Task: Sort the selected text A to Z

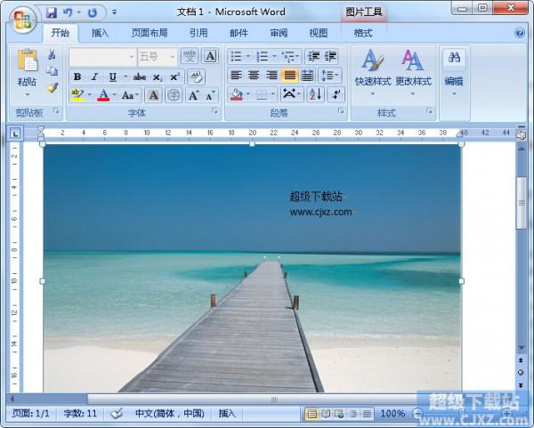Action: pyautogui.click(x=315, y=94)
